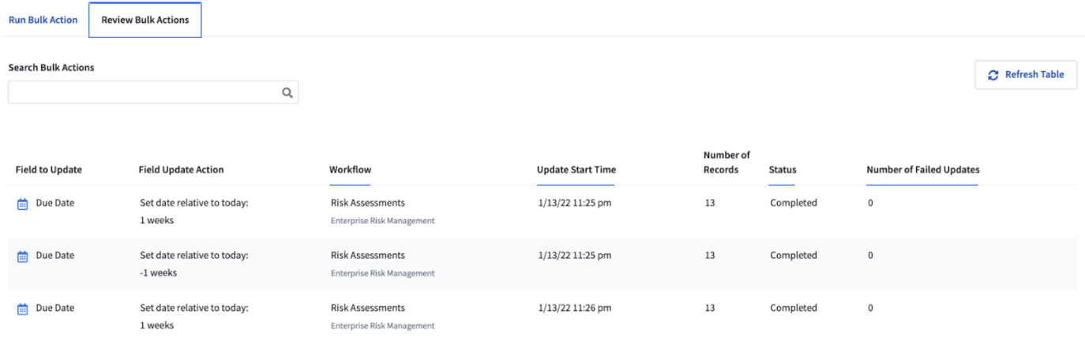1085x344 pixels.
Task: Click Completed status in 11:26 pm row
Action: pos(794,308)
